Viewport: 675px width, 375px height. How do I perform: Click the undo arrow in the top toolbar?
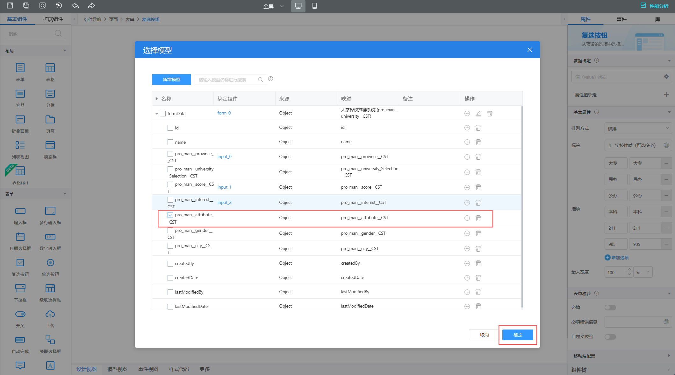click(75, 6)
